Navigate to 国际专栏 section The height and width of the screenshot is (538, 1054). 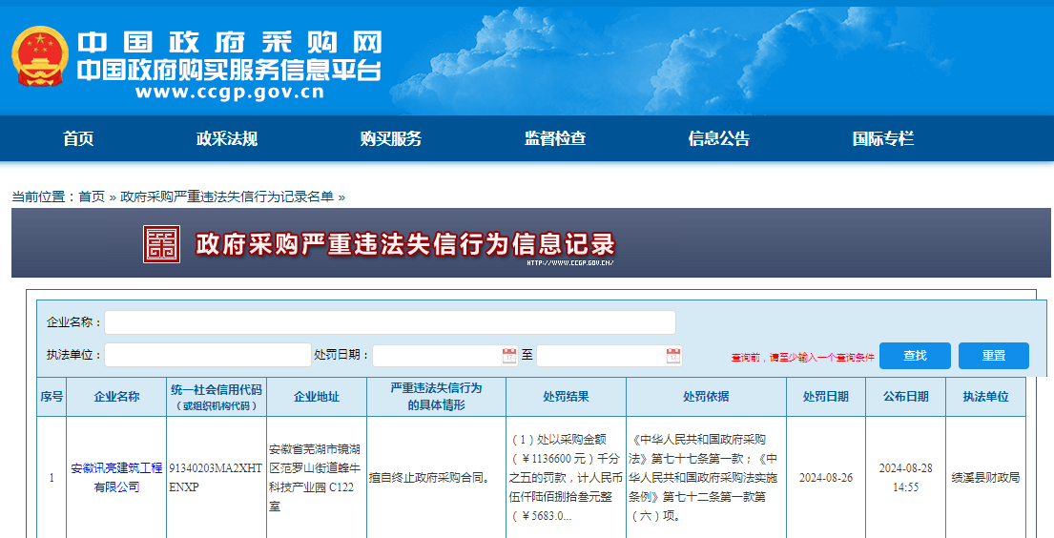[883, 139]
